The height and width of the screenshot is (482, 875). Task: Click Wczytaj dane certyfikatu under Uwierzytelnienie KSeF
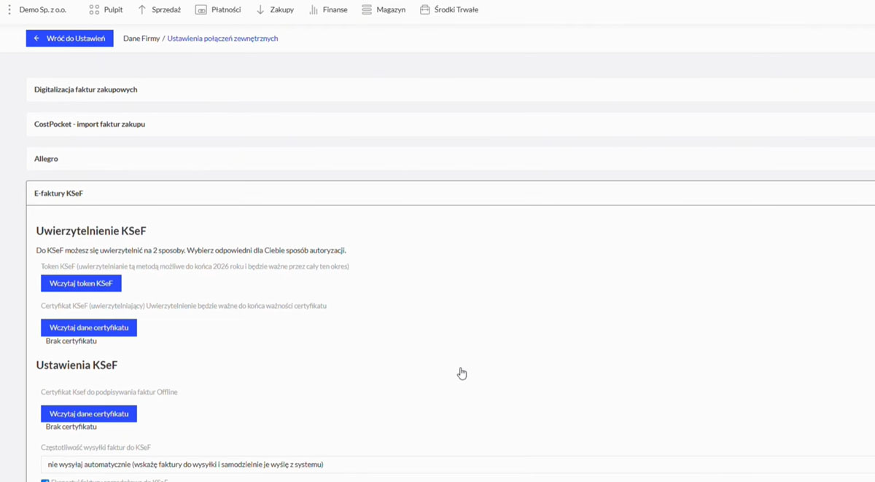coord(89,328)
